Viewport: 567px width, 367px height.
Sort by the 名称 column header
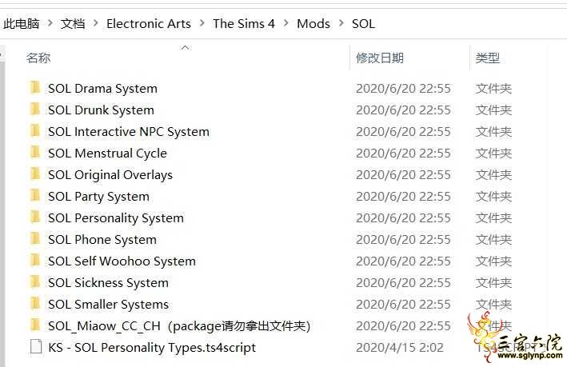pyautogui.click(x=38, y=58)
